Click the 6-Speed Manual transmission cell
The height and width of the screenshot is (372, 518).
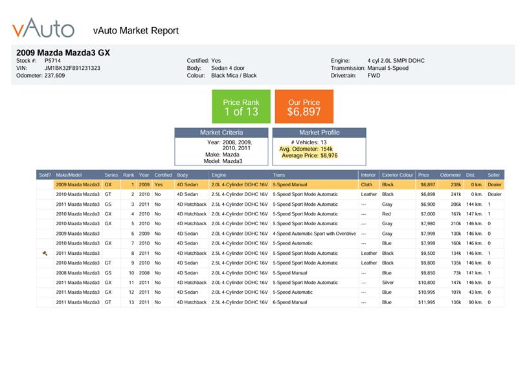tap(289, 302)
